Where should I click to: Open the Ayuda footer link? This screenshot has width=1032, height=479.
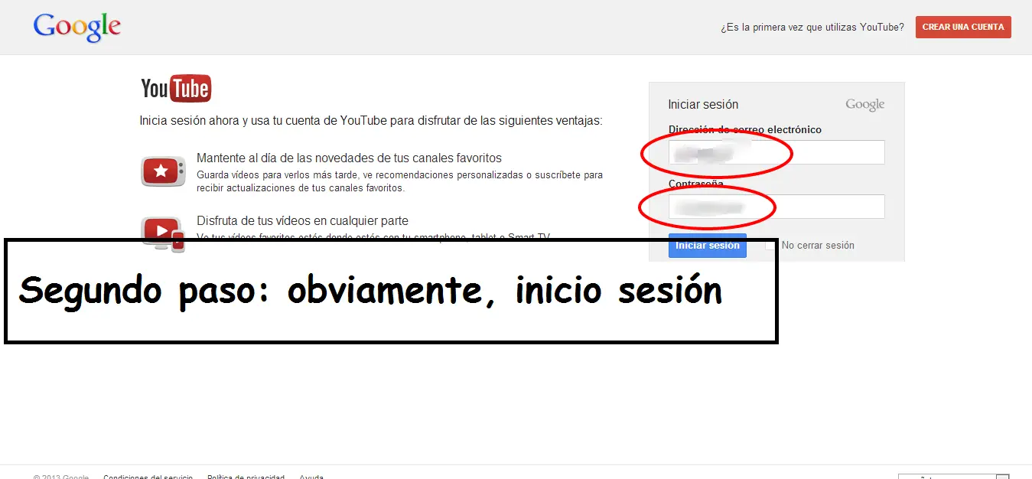(311, 476)
